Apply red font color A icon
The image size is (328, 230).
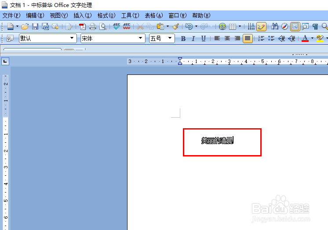[x=305, y=38]
